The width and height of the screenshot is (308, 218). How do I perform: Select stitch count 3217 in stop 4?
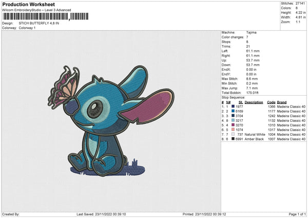click(x=239, y=121)
